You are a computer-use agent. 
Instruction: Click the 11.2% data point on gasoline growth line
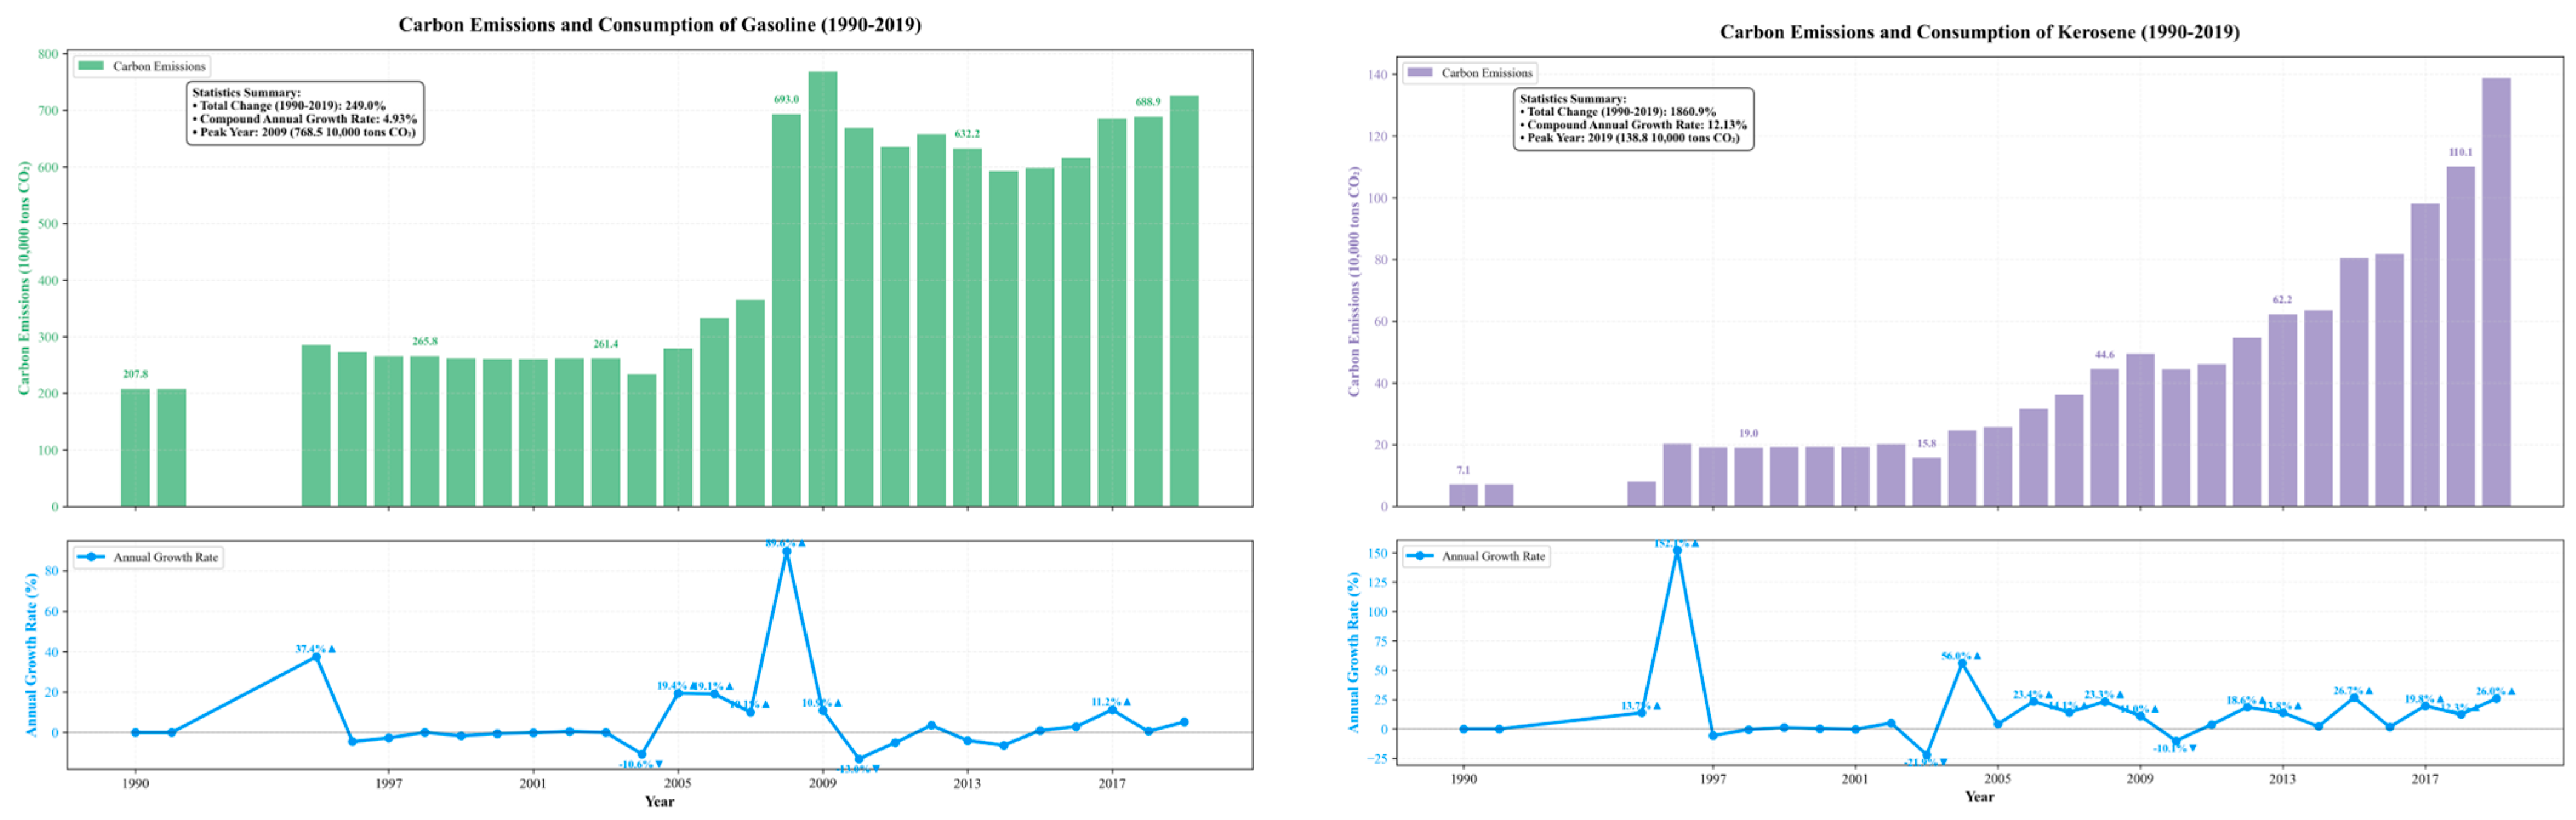1112,710
